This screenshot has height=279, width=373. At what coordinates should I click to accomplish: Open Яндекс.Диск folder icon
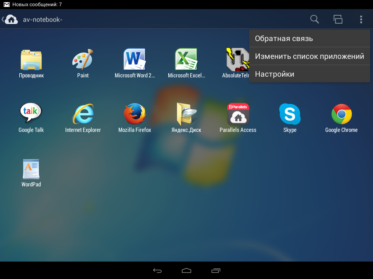(186, 114)
